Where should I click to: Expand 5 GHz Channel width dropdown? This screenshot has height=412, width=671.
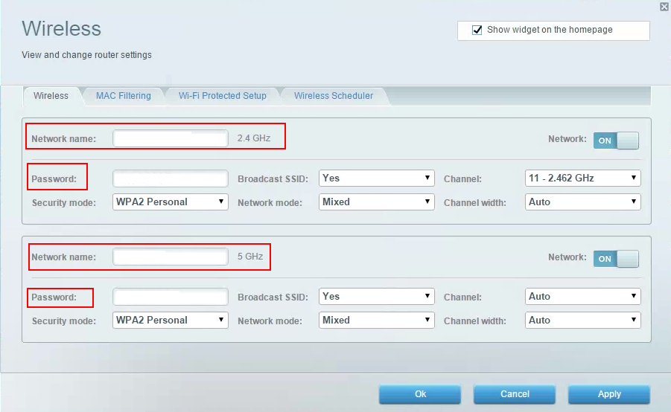(582, 321)
